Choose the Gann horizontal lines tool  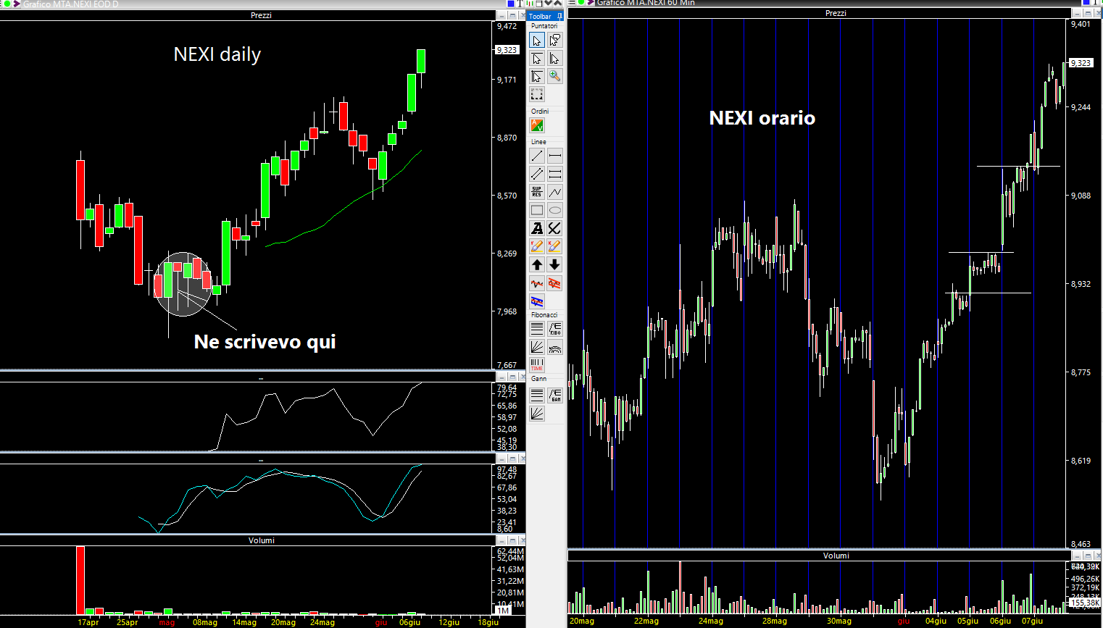537,395
